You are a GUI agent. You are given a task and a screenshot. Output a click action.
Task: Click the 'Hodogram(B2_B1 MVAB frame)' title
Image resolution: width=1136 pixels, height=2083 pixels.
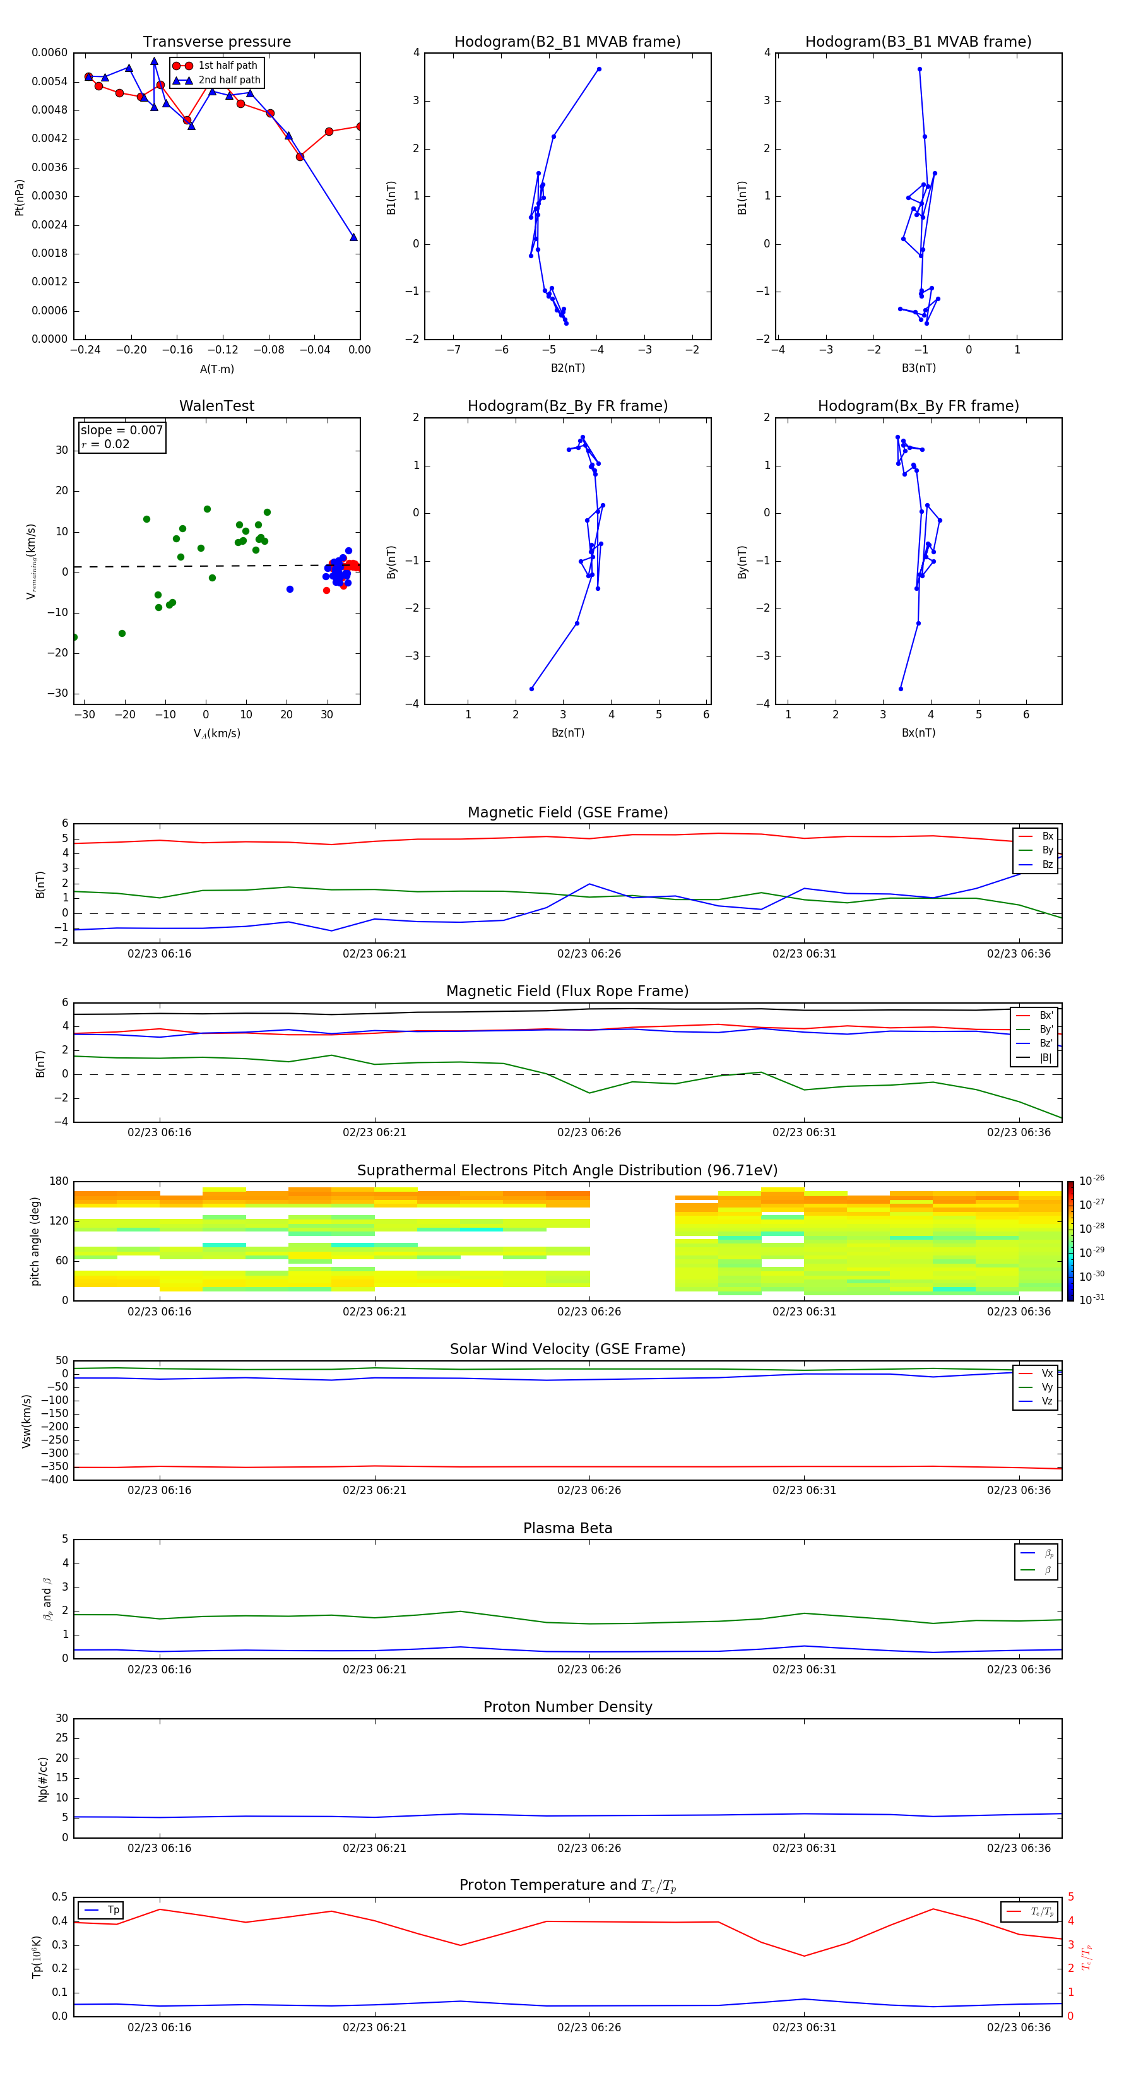click(567, 42)
